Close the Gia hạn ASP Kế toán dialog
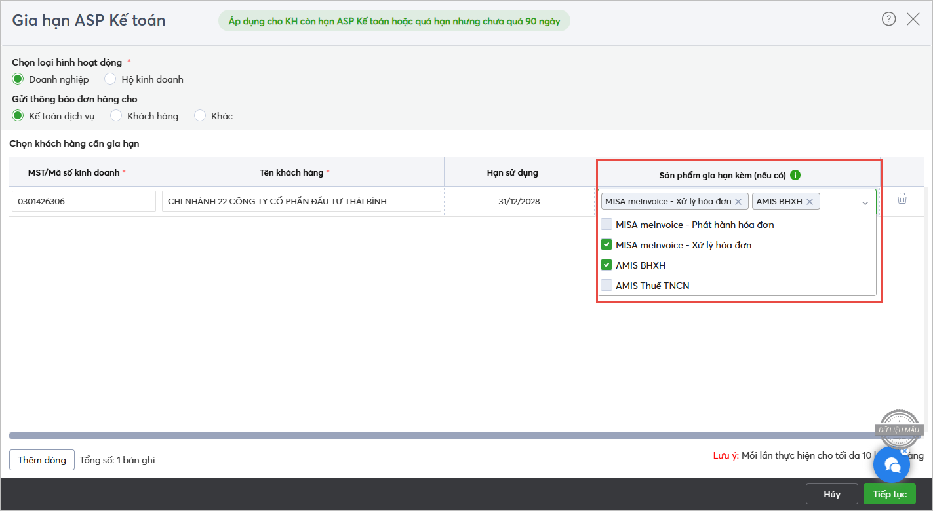Image resolution: width=933 pixels, height=511 pixels. pos(913,19)
